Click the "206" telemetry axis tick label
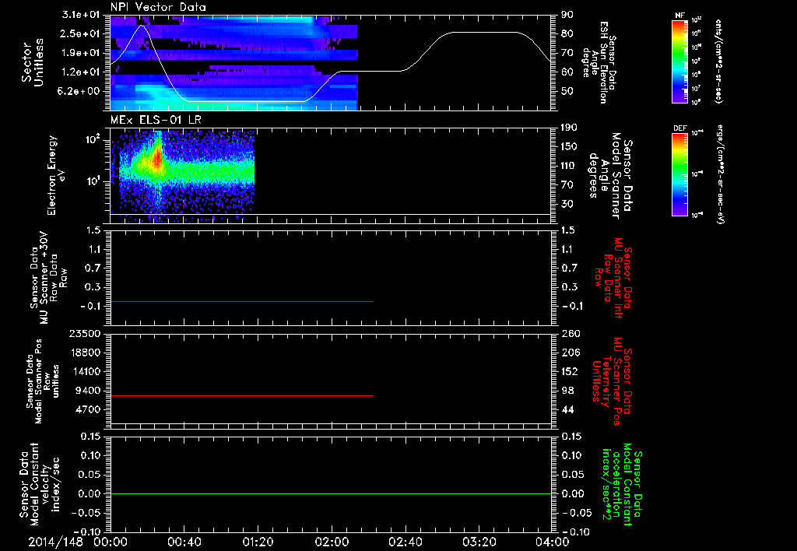Screen dimensions: 797x551 pos(571,353)
